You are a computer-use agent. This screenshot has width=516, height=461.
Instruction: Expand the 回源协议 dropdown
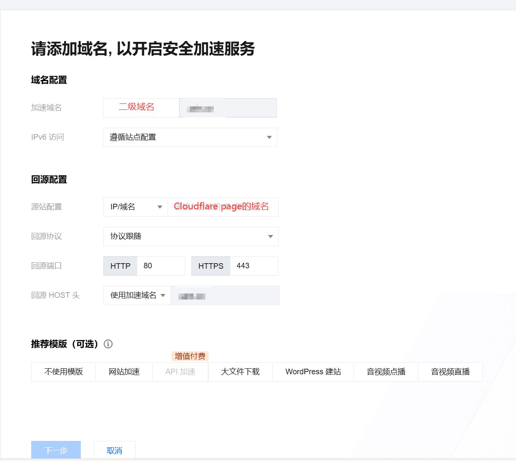click(x=191, y=236)
